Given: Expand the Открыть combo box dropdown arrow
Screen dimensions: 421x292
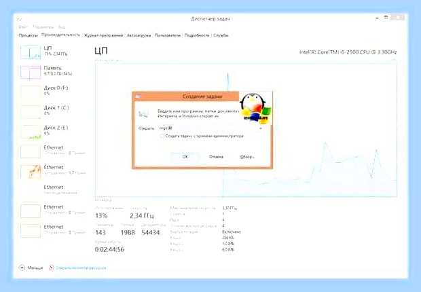Looking at the screenshot, I should pyautogui.click(x=261, y=128).
